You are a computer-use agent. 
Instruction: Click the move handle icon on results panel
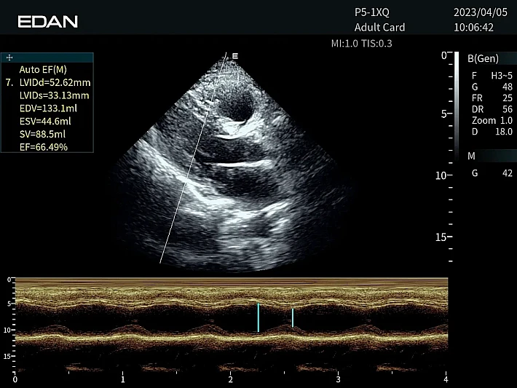9,56
